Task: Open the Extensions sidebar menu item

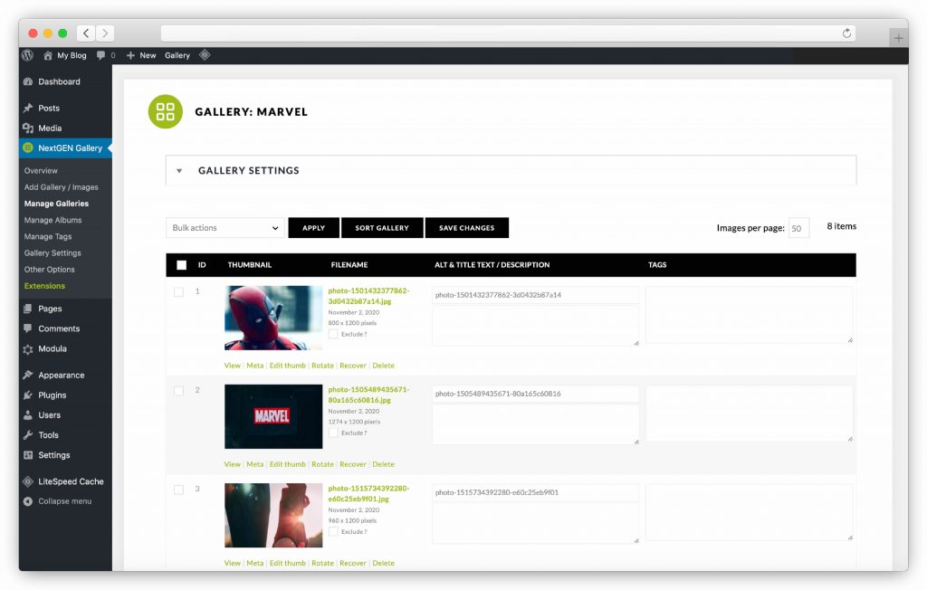Action: click(x=43, y=286)
